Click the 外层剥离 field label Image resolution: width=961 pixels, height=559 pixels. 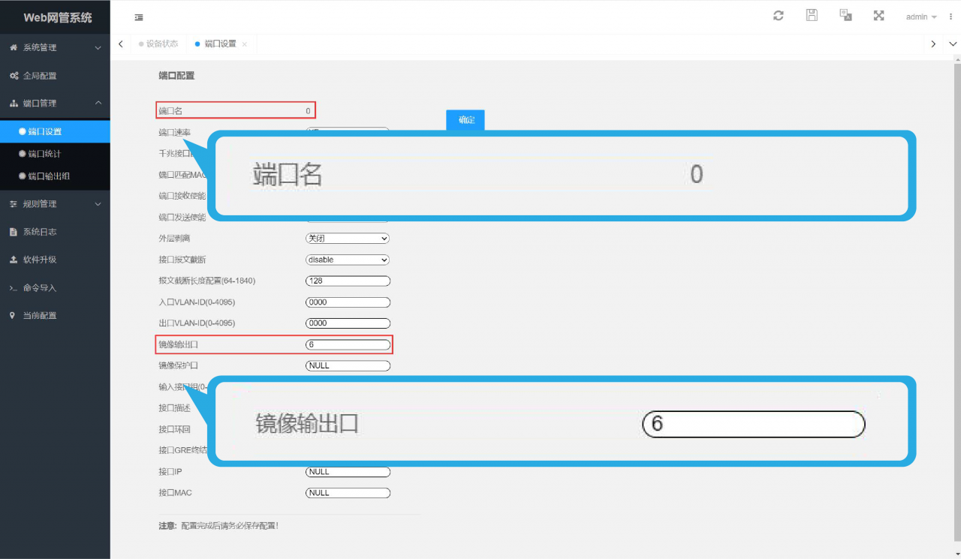click(x=176, y=239)
